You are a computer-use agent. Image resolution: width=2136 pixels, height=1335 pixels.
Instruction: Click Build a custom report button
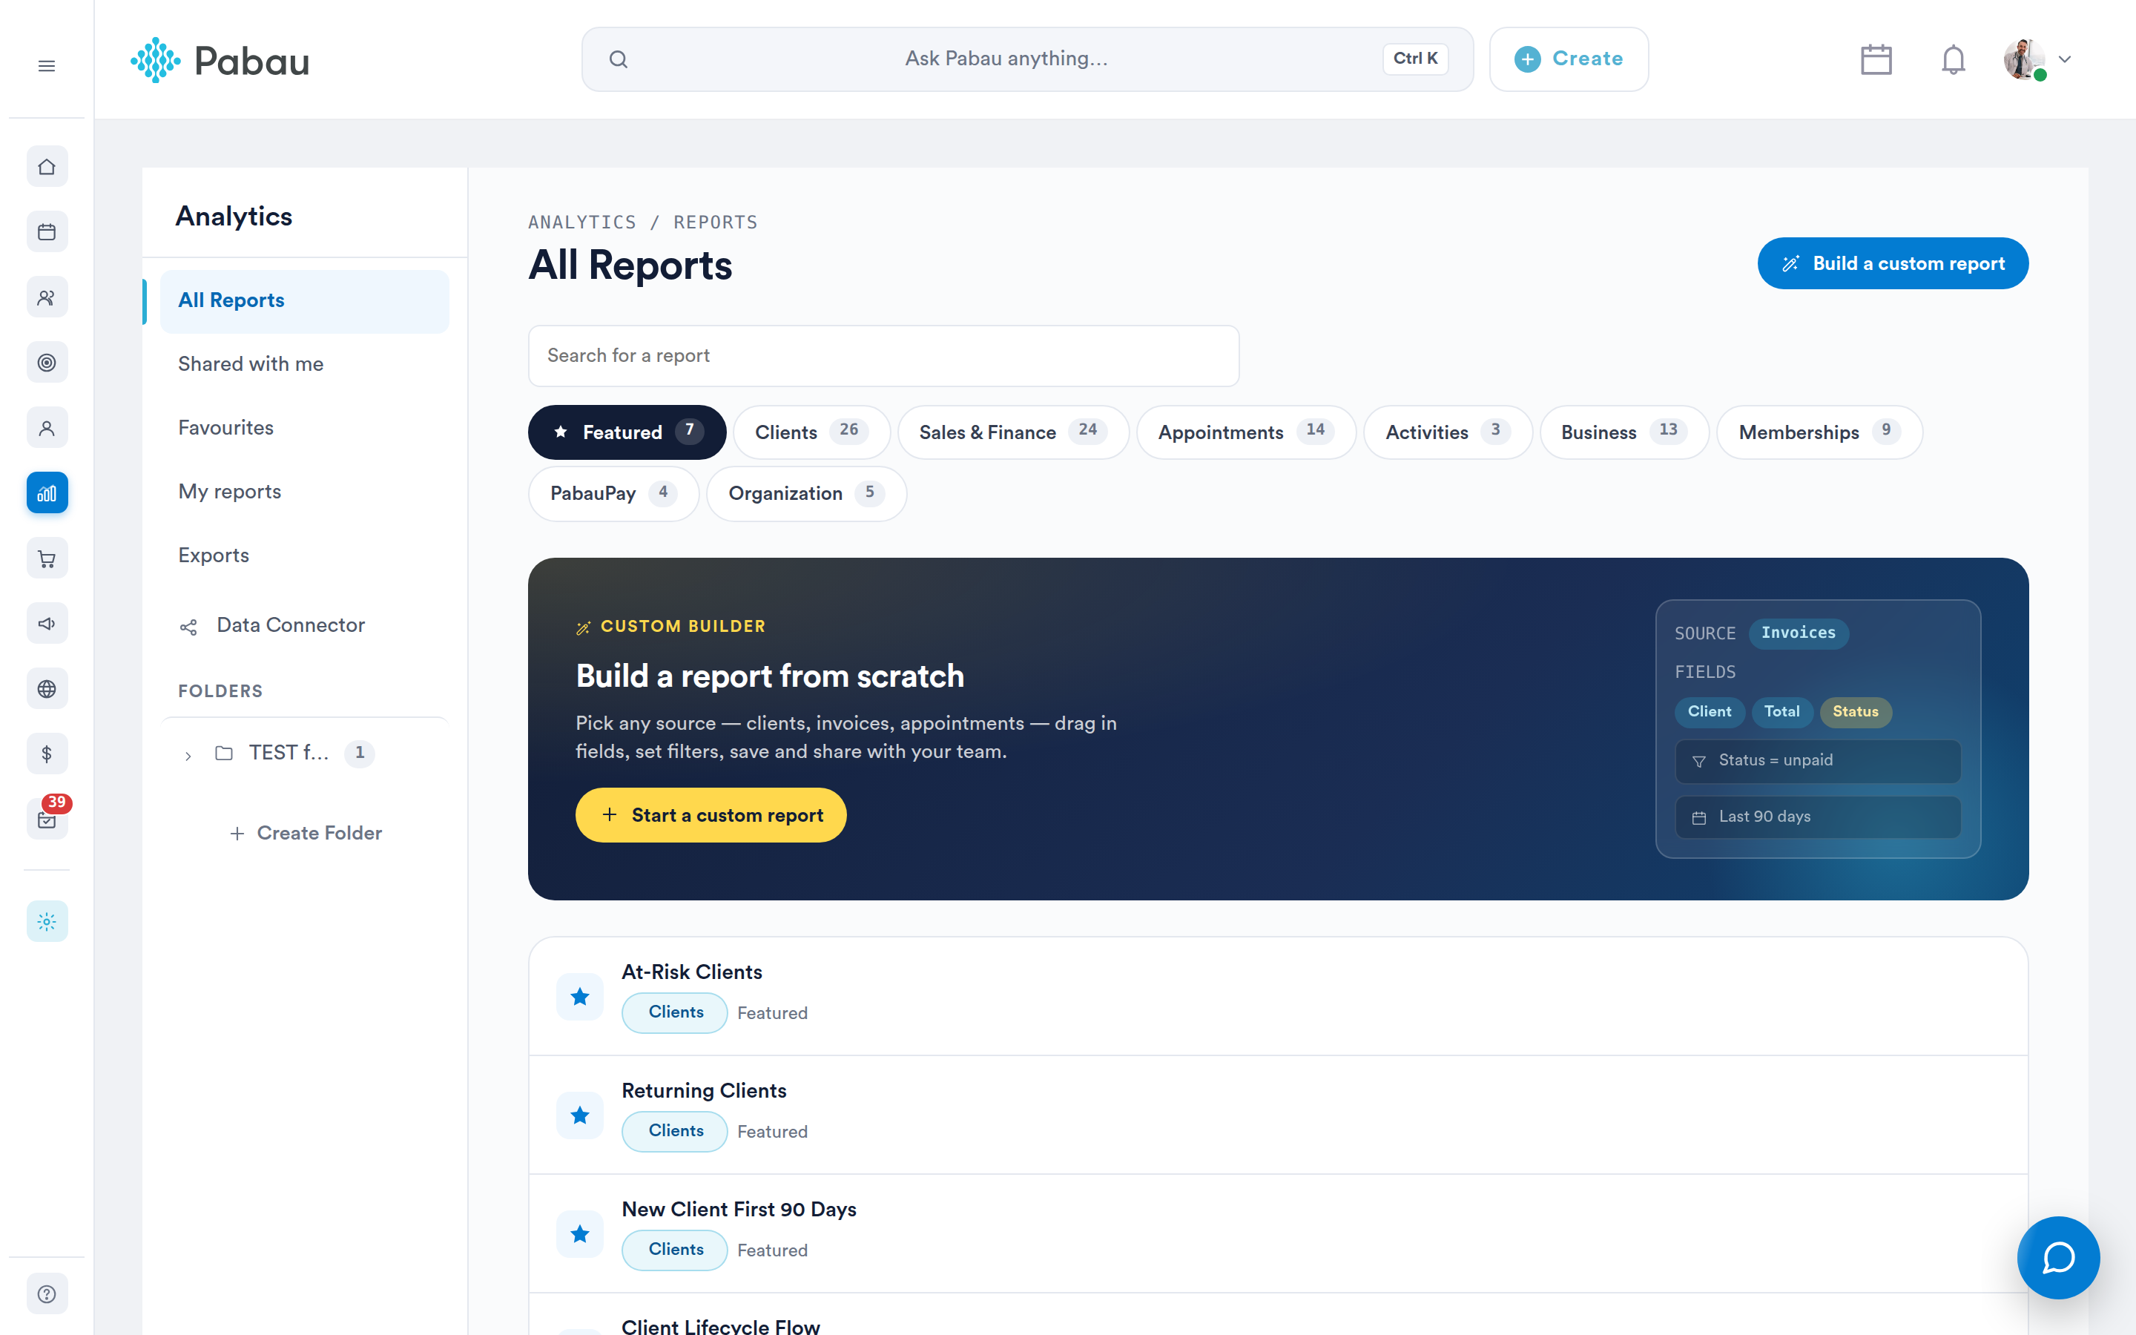[x=1893, y=263]
